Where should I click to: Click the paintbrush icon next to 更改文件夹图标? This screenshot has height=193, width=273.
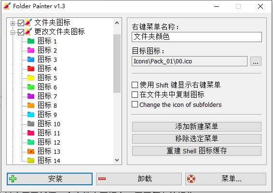pyautogui.click(x=28, y=32)
